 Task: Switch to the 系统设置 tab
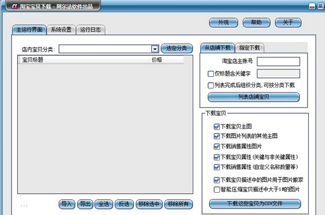61,30
